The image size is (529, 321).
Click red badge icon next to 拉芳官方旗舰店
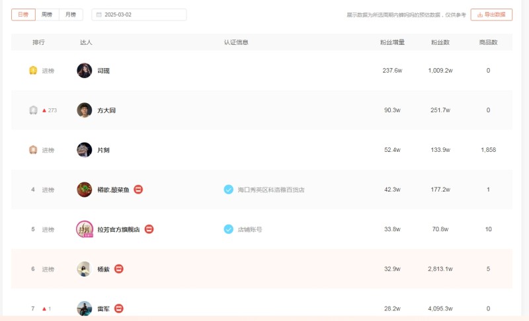(149, 229)
